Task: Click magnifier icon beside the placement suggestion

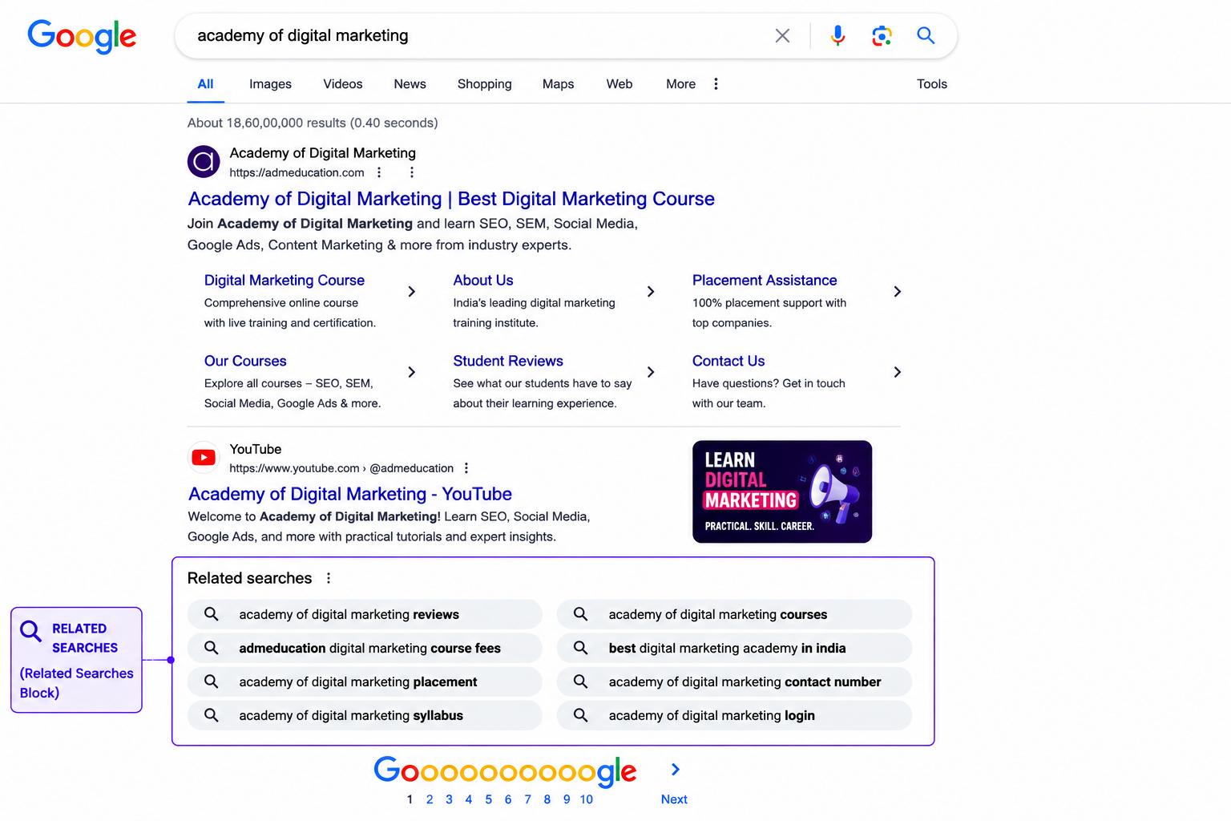Action: (212, 681)
